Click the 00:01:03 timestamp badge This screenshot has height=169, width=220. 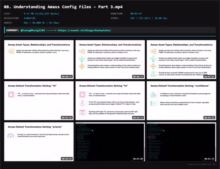(209, 77)
